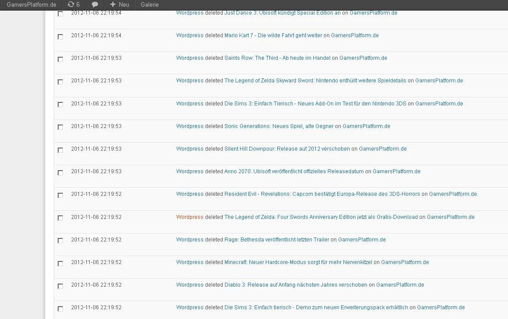Open GamersPlatform.de link in Mario Kart row

click(x=355, y=35)
